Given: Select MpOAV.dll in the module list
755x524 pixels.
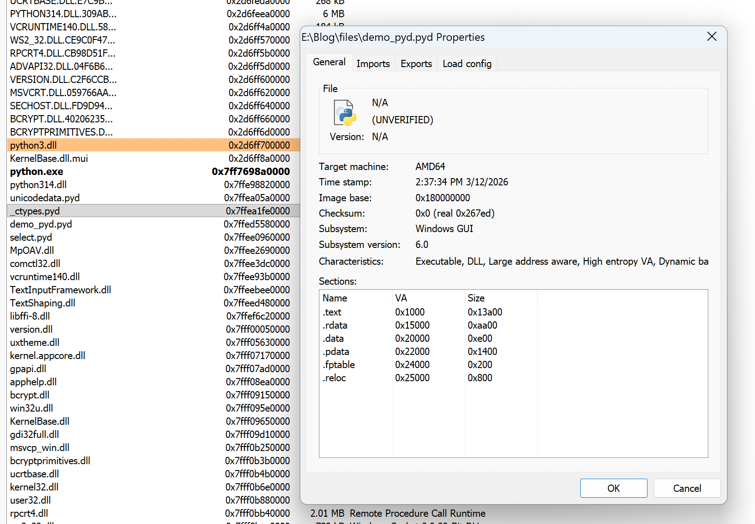Looking at the screenshot, I should pos(154,251).
